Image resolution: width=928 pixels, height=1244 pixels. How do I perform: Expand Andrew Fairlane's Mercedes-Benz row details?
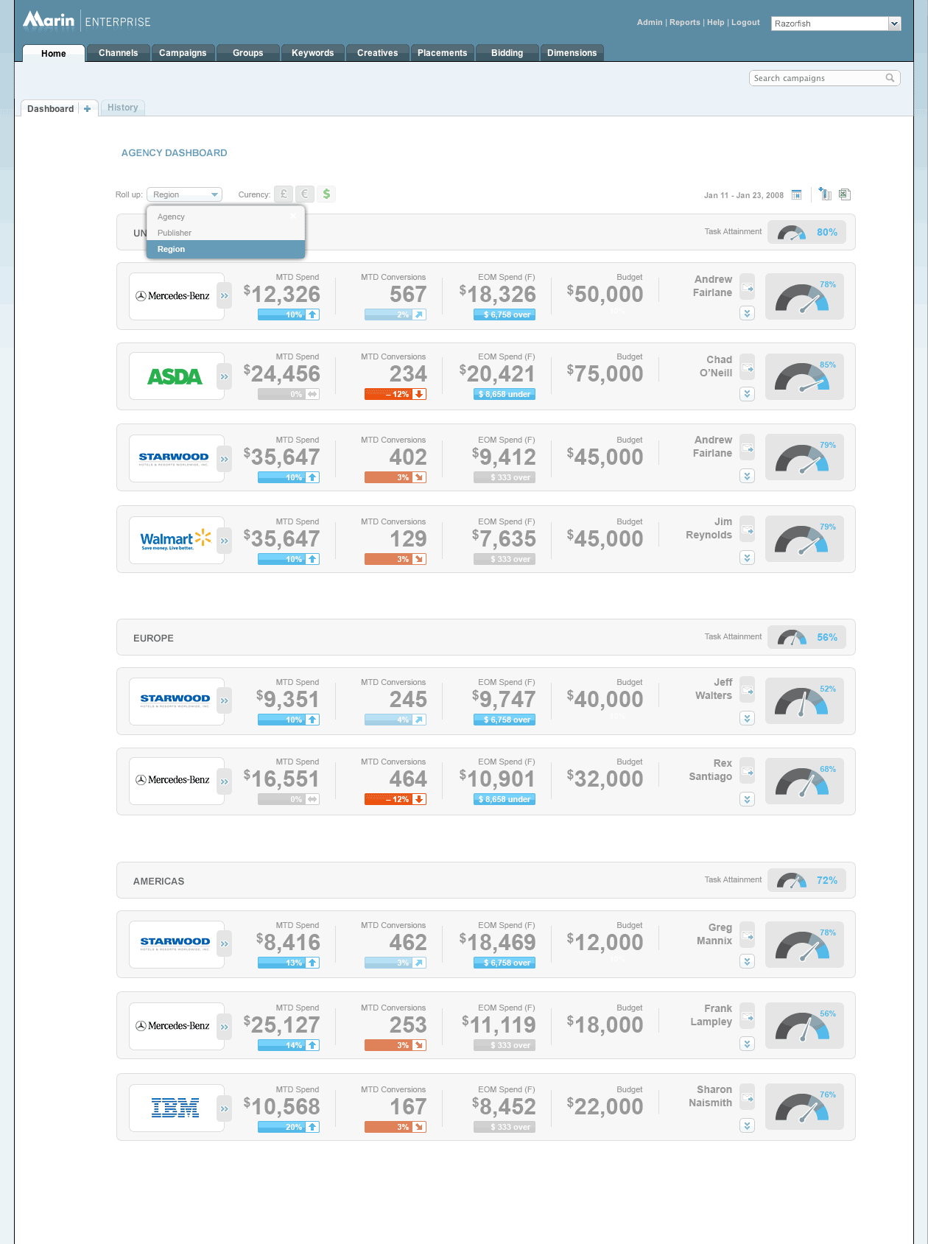click(x=747, y=313)
